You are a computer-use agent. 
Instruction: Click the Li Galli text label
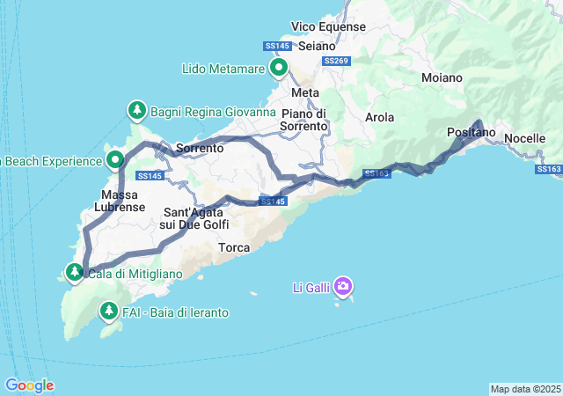click(311, 288)
